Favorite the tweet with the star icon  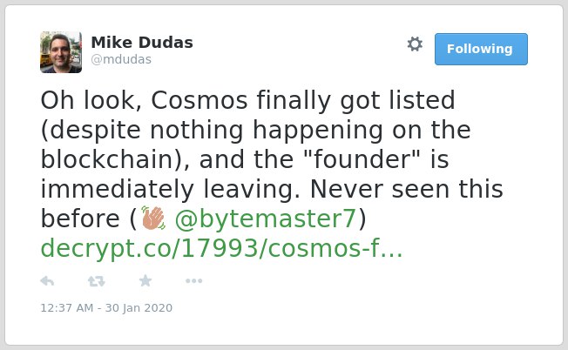(x=145, y=280)
